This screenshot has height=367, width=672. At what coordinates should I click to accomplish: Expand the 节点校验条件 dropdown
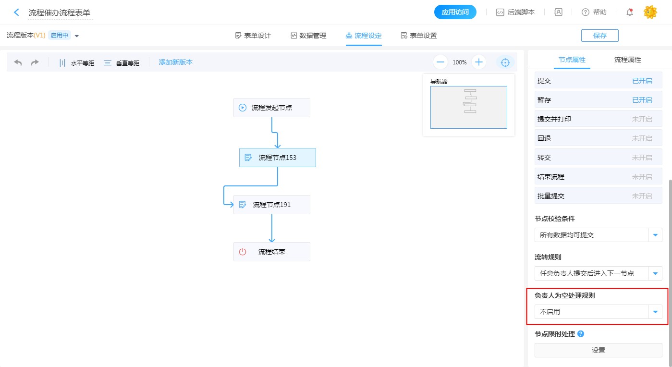tap(655, 235)
